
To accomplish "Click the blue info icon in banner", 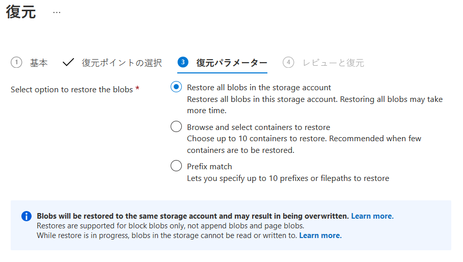I will 26,216.
